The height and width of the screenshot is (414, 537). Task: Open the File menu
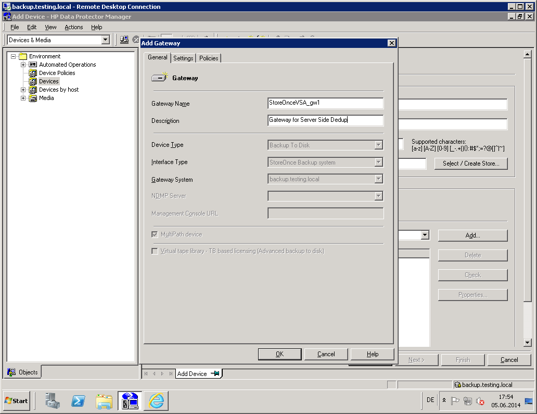click(15, 27)
